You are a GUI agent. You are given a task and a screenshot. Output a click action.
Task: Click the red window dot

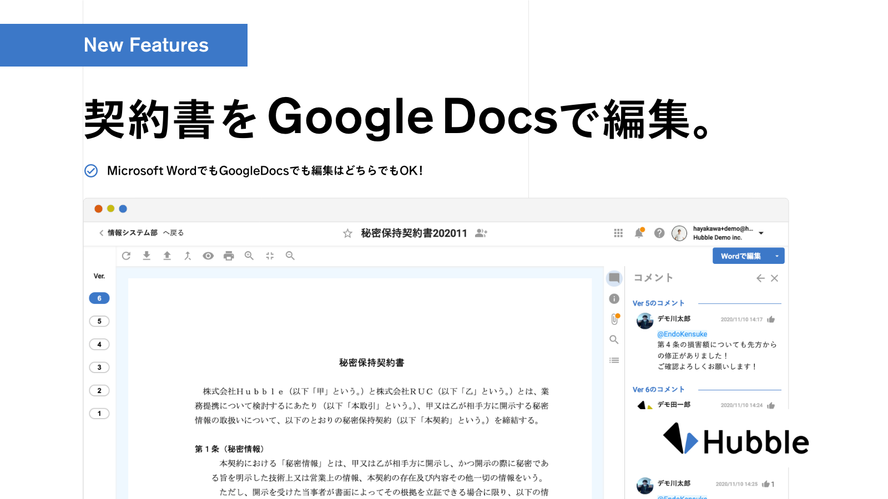click(x=98, y=209)
